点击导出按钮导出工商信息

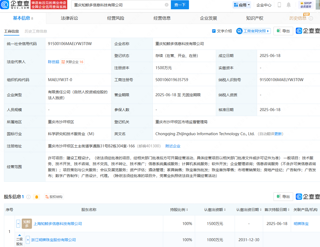pyautogui.click(x=283, y=31)
